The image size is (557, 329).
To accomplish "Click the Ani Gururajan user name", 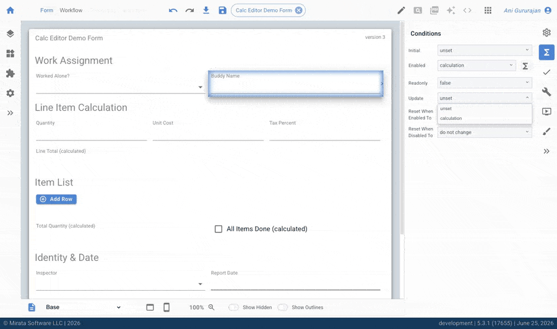I will tap(522, 11).
